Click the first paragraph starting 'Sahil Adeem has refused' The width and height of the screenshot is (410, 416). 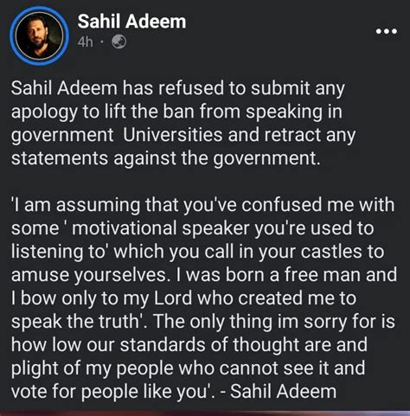click(183, 123)
